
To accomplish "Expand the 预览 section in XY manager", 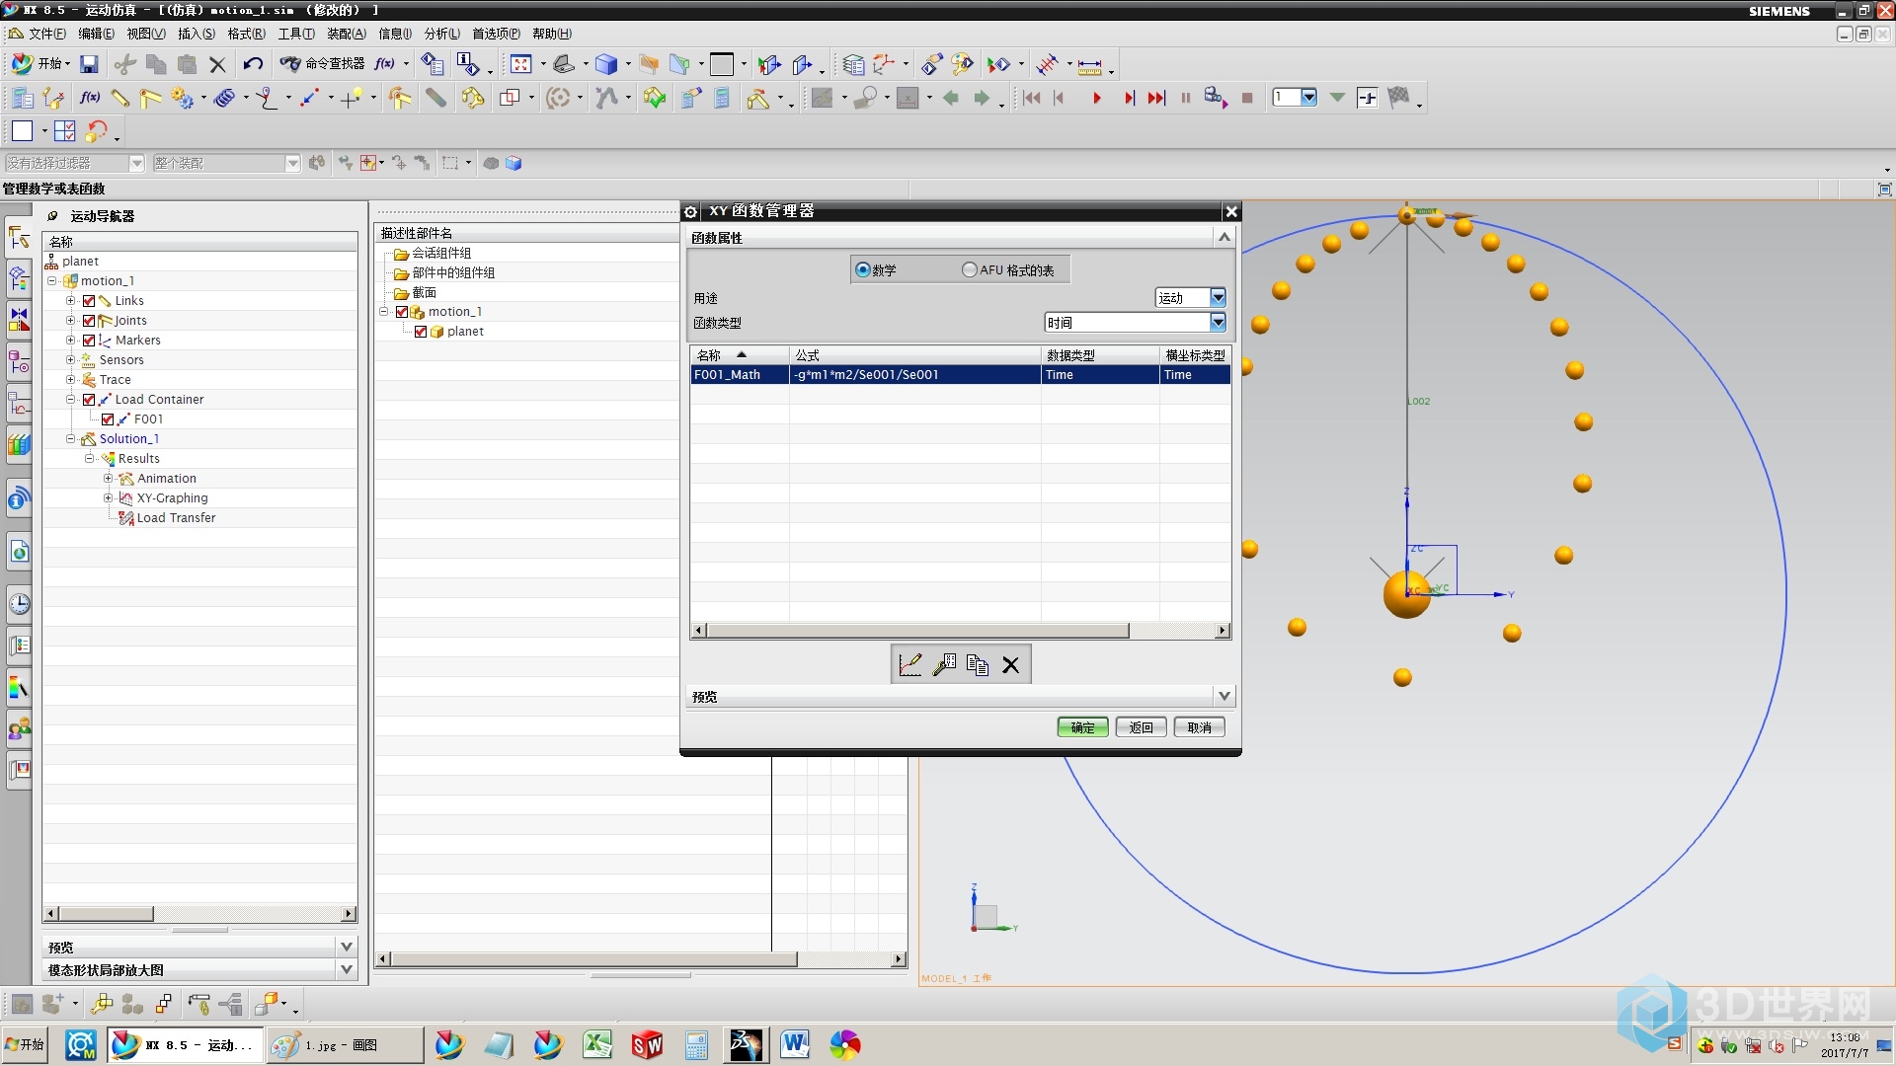I will click(x=1224, y=696).
